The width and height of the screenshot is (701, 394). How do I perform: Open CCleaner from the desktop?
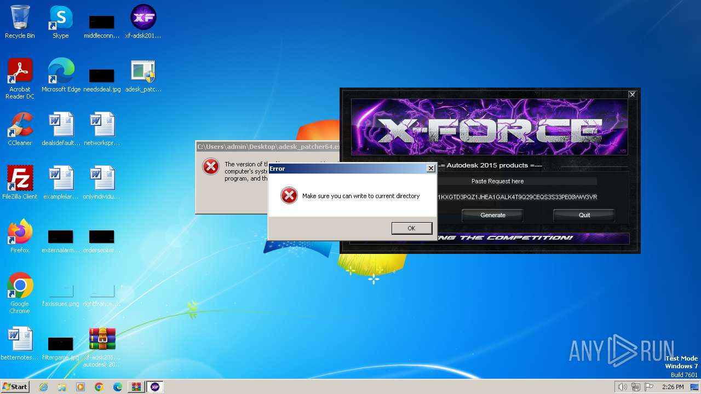tap(20, 129)
